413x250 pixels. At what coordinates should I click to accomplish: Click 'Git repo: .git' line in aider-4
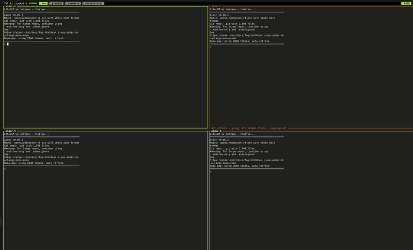(232, 149)
